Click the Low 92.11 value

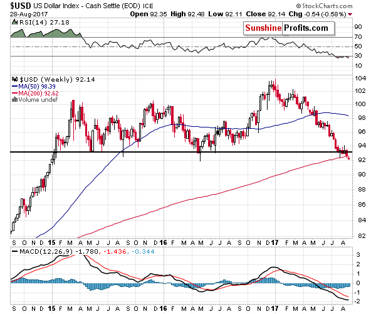tap(225, 14)
